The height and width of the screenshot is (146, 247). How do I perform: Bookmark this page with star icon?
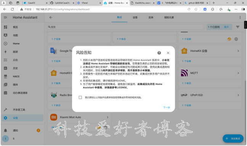click(196, 9)
